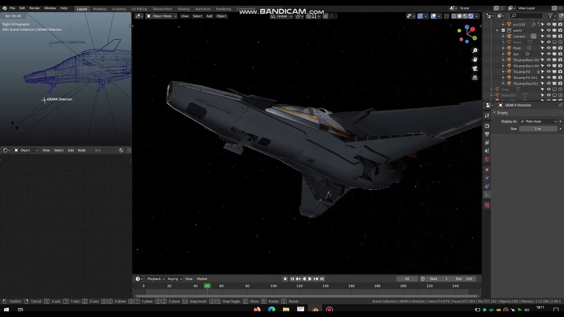Viewport: 564px width, 317px height.
Task: Toggle the camera view icon in the viewport
Action: tap(475, 69)
